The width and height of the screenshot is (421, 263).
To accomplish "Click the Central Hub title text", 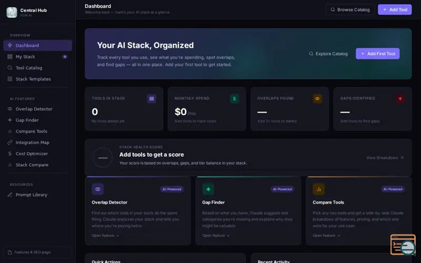I will [x=34, y=10].
